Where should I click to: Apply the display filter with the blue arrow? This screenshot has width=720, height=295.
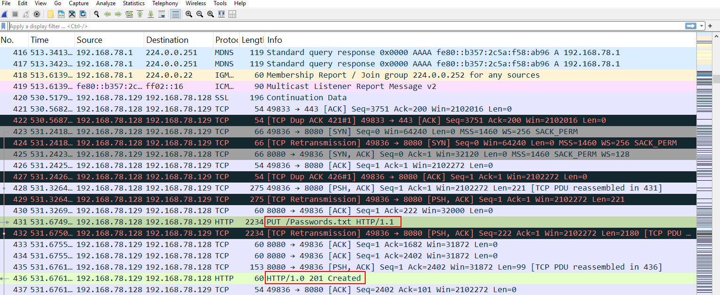[x=691, y=26]
